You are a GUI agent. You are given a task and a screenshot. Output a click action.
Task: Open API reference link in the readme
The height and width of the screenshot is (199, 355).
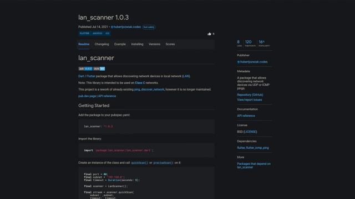pos(107,96)
